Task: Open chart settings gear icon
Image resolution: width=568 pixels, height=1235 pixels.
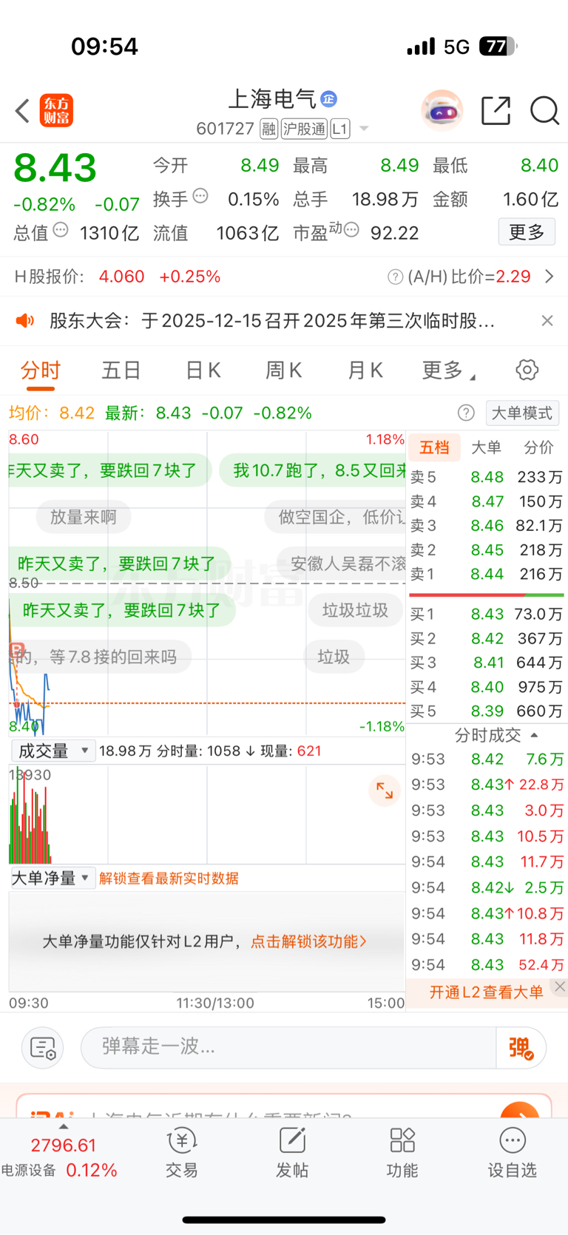Action: (x=527, y=370)
